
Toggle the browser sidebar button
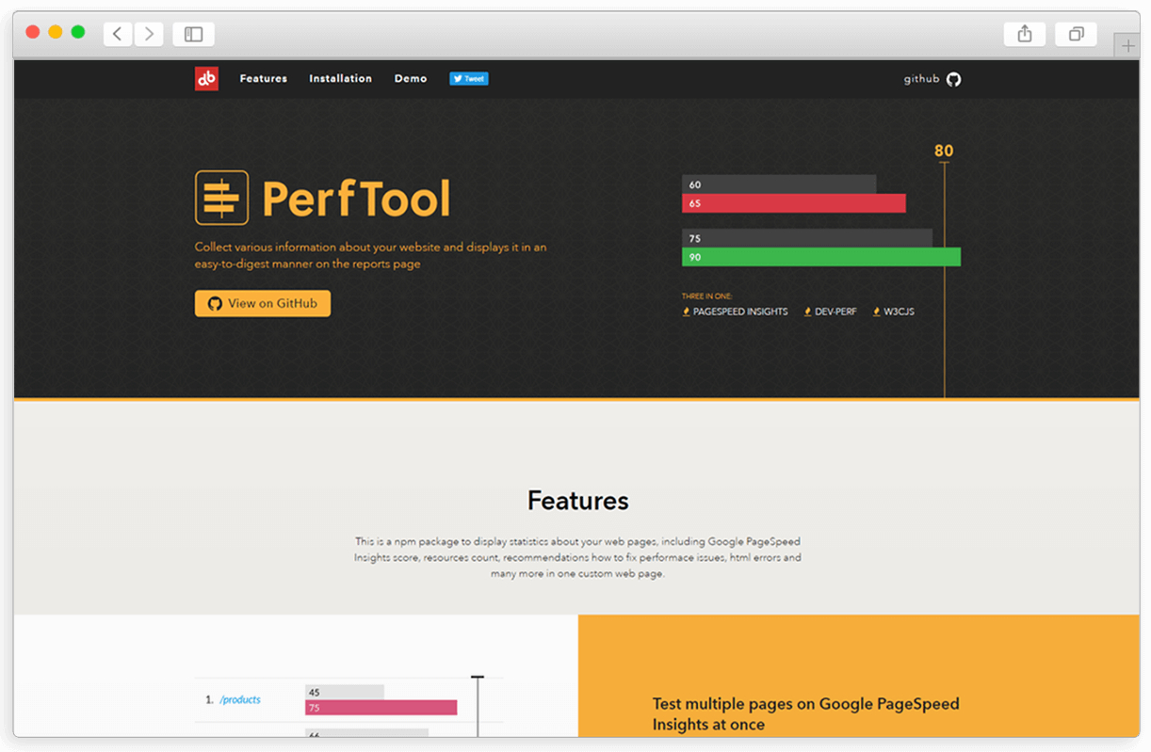[193, 34]
